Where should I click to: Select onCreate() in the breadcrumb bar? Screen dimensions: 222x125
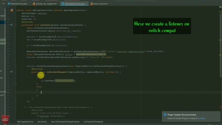point(42,122)
